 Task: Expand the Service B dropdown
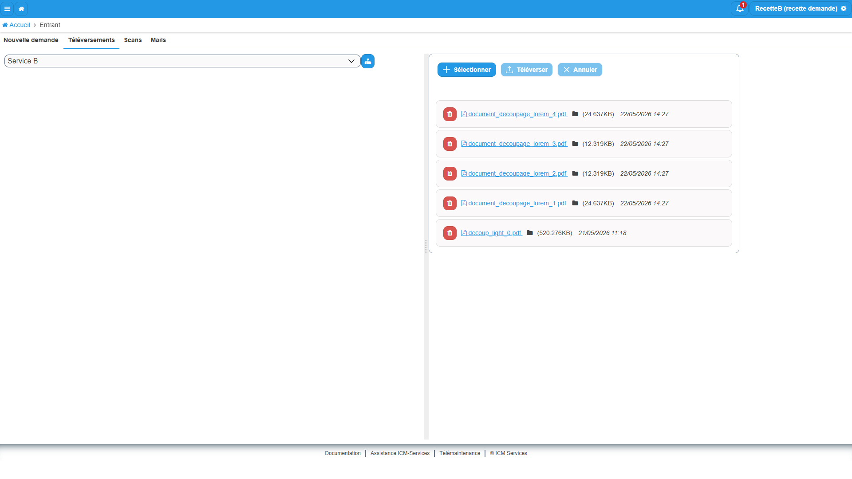(x=182, y=61)
